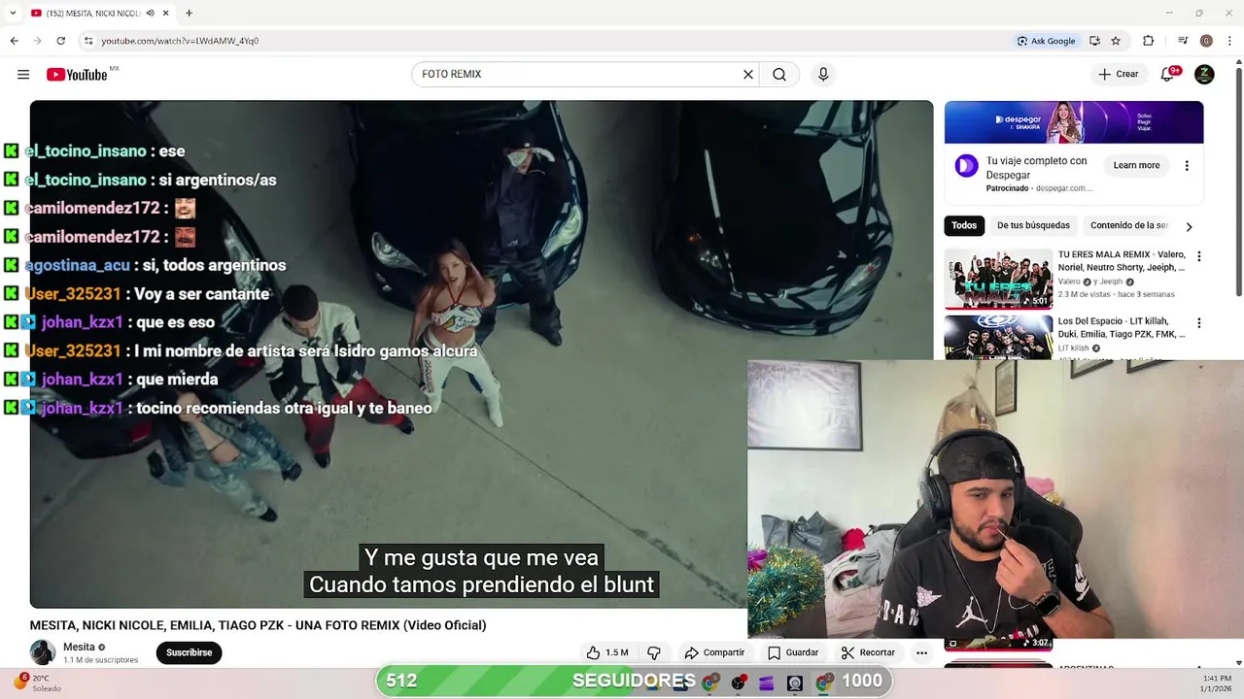Screen dimensions: 1244x699
Task: Click the Despegar advertiser logo
Action: pyautogui.click(x=966, y=165)
